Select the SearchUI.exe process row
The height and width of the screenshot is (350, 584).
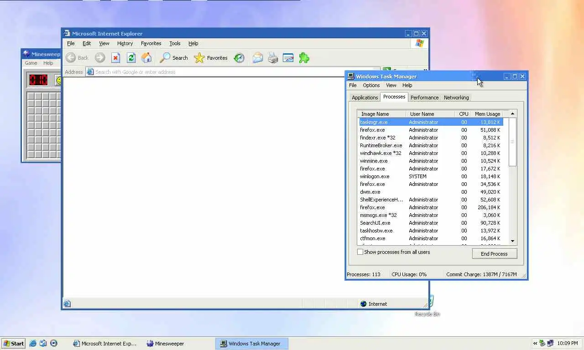pyautogui.click(x=430, y=223)
